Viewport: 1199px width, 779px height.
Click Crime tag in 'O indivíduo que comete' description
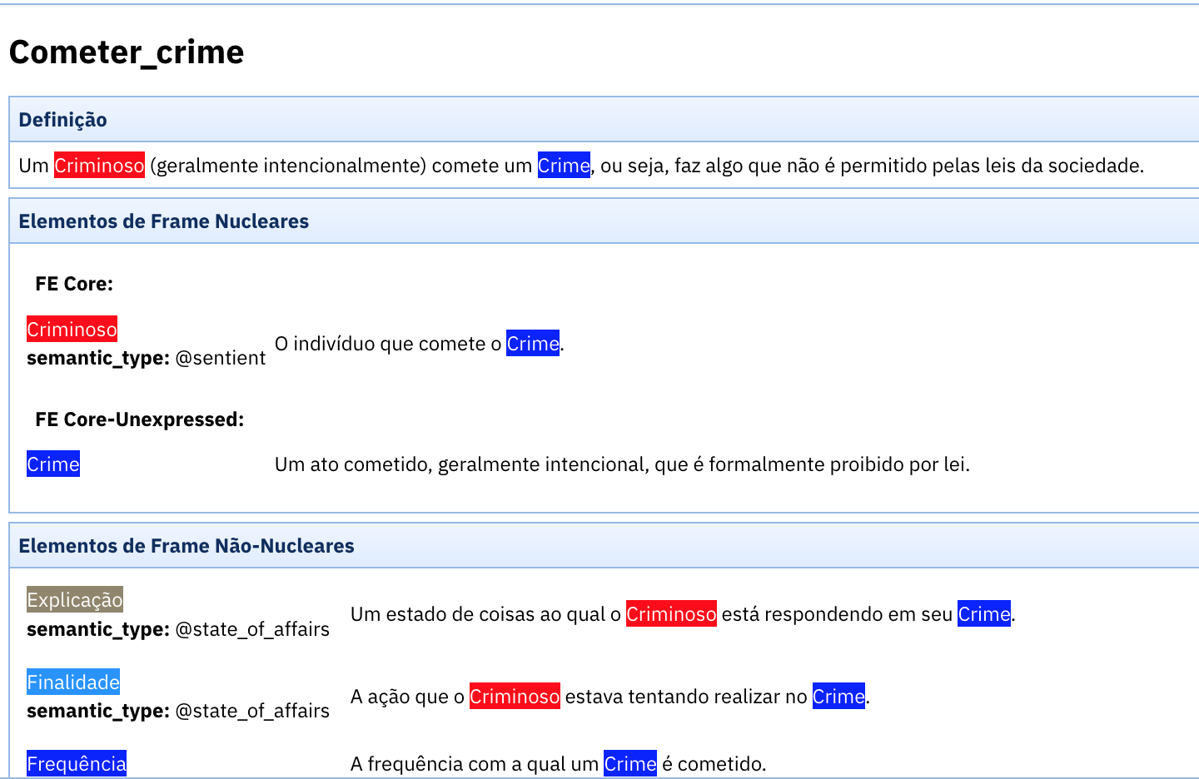point(533,344)
